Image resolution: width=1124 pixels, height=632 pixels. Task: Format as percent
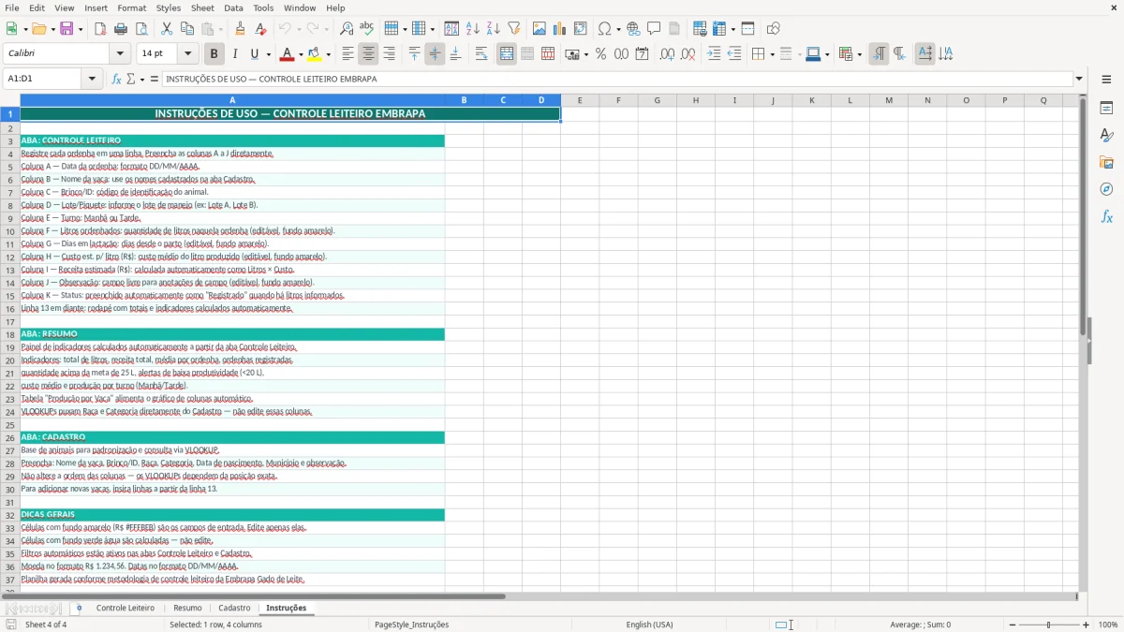(600, 54)
